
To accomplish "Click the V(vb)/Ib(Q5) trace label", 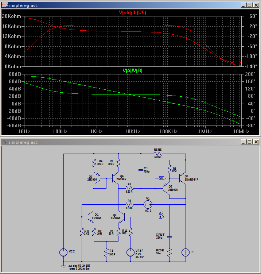I will pyautogui.click(x=133, y=12).
